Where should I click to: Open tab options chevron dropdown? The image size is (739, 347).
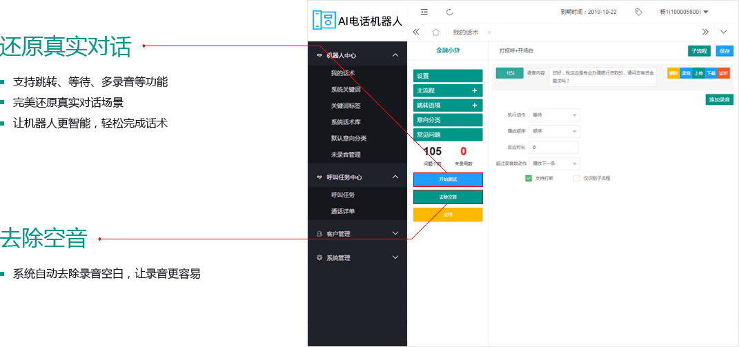pos(723,32)
